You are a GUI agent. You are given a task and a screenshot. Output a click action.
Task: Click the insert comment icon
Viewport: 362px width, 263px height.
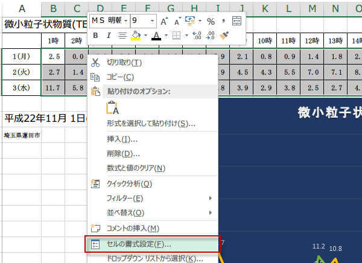95,228
